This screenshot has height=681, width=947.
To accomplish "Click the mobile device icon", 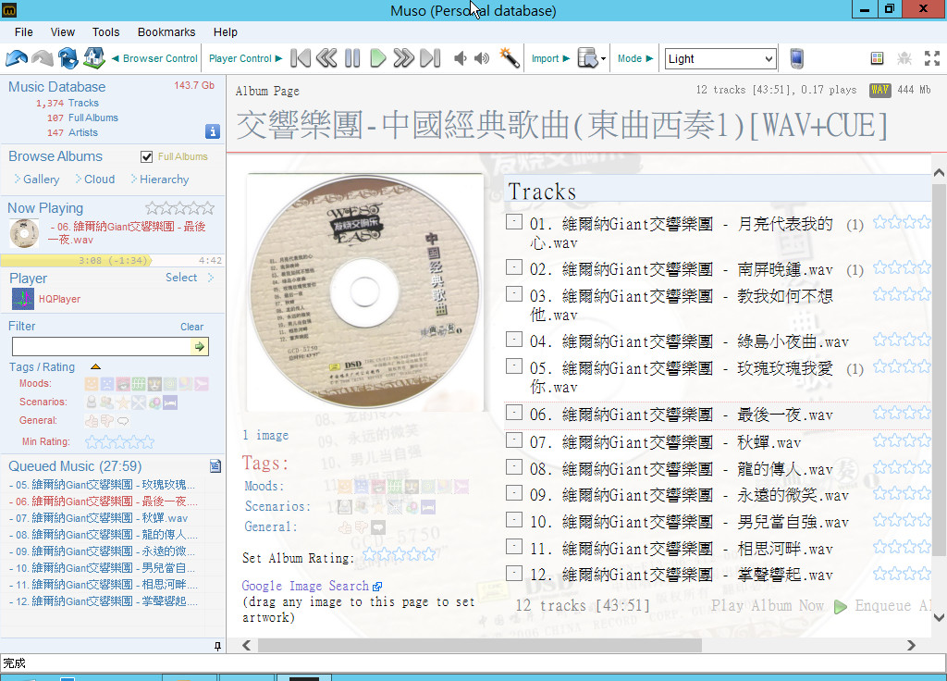I will click(796, 58).
